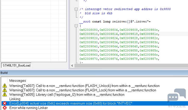Place cursor on the __root const long reintvec line
The width and height of the screenshot is (188, 110).
115,21
